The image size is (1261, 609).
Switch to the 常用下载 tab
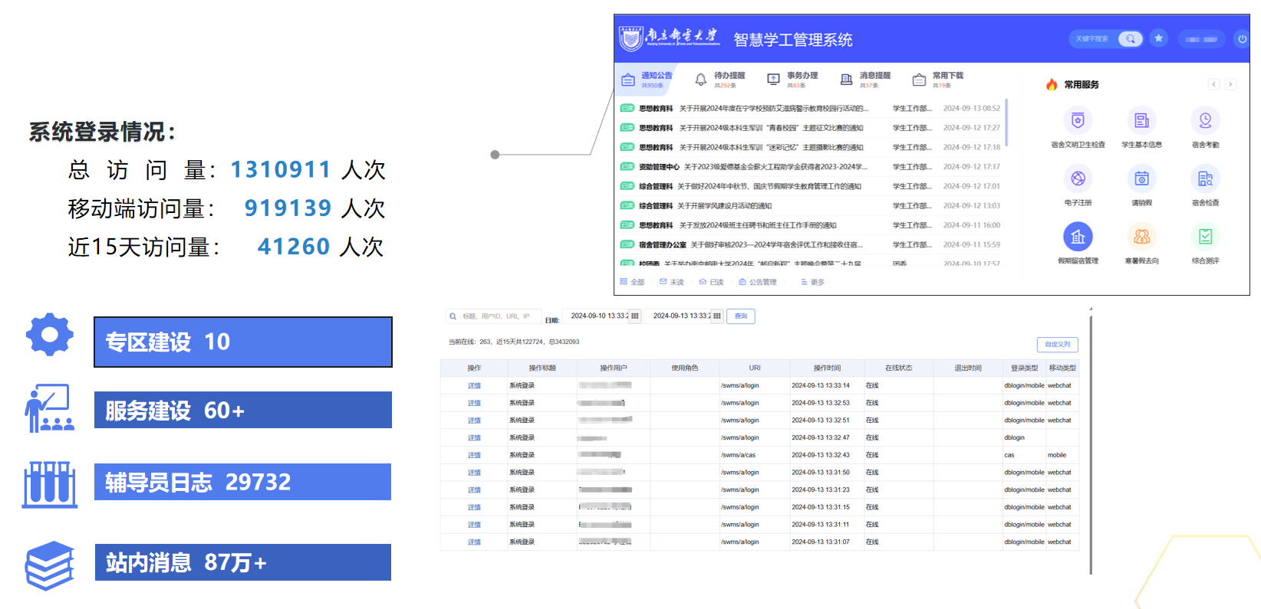pos(938,79)
